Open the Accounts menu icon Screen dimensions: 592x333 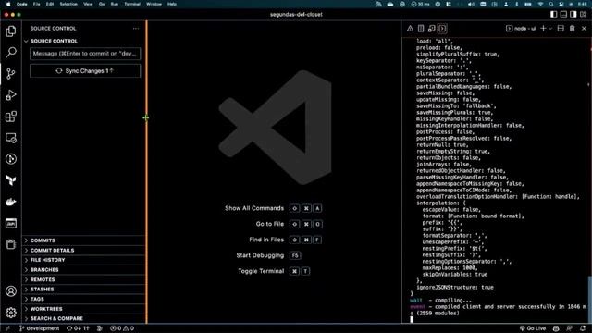[11, 291]
